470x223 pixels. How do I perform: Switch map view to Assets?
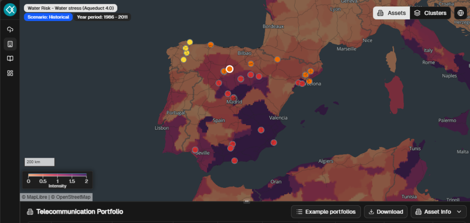click(x=391, y=13)
